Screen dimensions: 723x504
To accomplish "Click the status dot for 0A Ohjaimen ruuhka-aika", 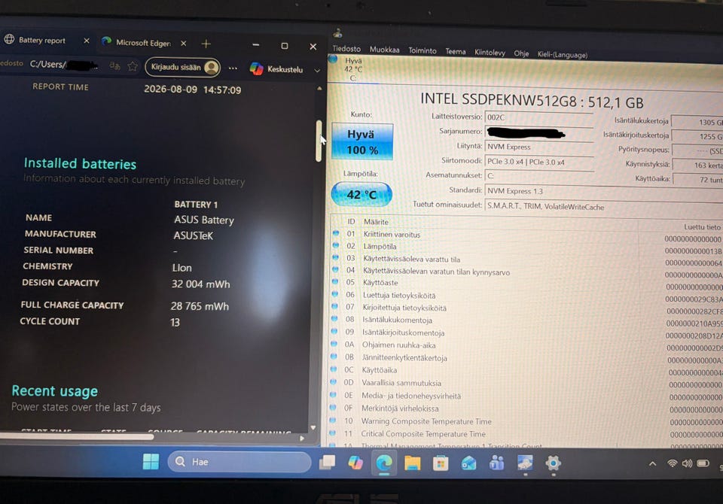I will point(334,344).
